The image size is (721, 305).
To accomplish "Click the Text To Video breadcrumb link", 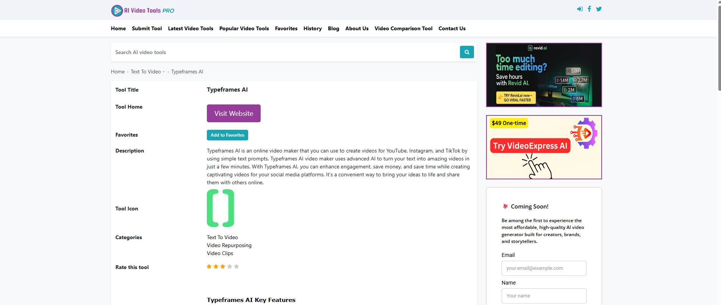I will point(146,72).
